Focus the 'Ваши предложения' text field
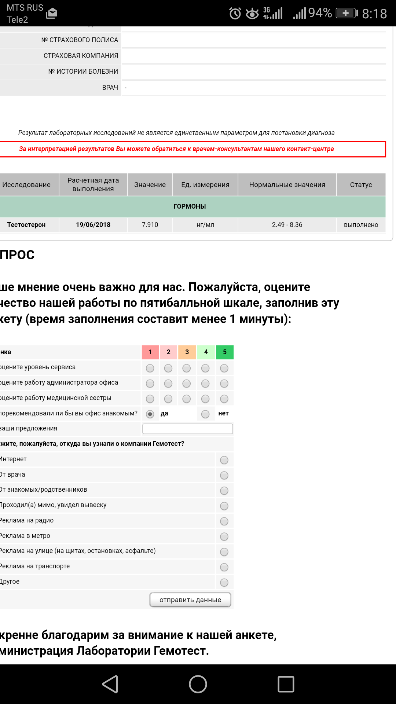Image resolution: width=396 pixels, height=704 pixels. (187, 429)
